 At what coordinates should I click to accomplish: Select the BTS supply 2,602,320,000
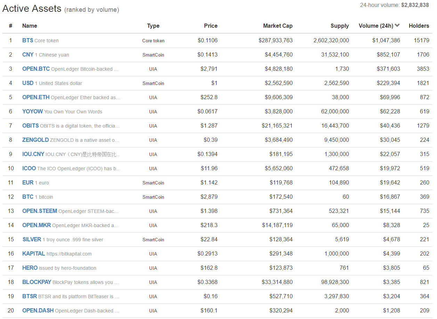331,41
